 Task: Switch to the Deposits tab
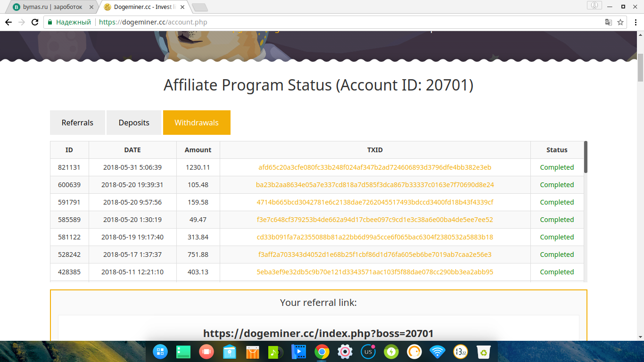tap(134, 123)
